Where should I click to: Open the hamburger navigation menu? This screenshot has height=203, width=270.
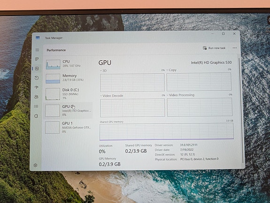tap(37, 50)
